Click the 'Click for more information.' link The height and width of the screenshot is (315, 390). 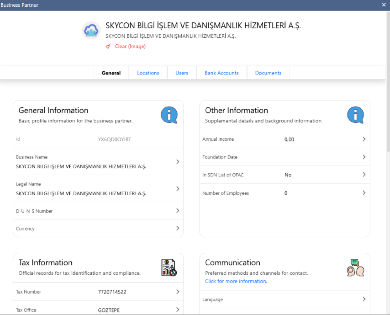(236, 281)
